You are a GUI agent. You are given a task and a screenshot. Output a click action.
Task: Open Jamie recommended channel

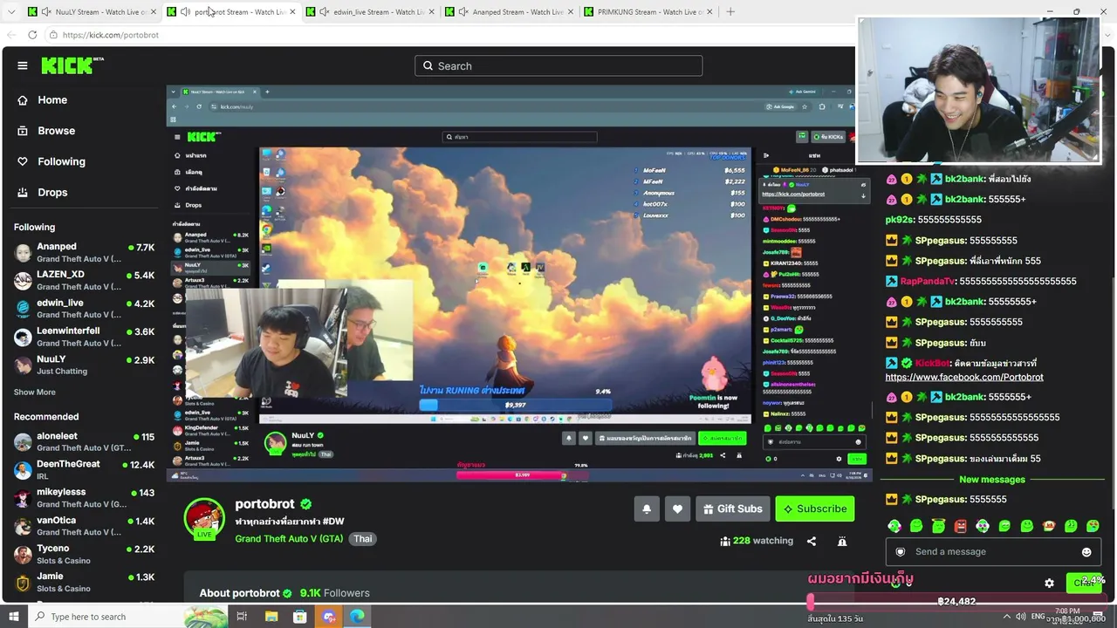(x=84, y=582)
